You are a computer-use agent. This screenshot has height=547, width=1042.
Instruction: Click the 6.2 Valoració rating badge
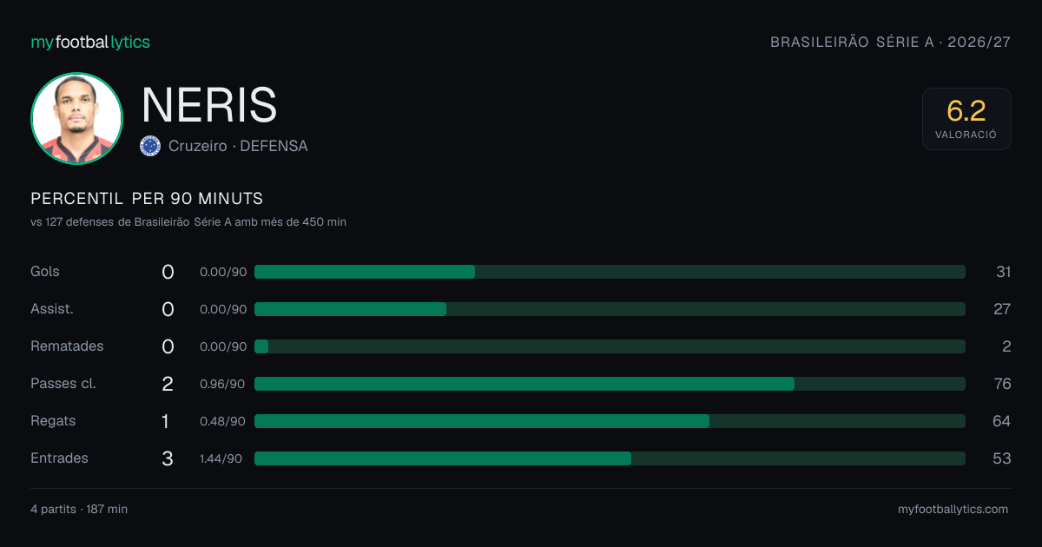(x=966, y=119)
